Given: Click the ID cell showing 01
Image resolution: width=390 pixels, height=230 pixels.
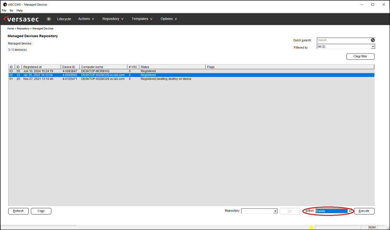Looking at the screenshot, I should tap(11, 79).
